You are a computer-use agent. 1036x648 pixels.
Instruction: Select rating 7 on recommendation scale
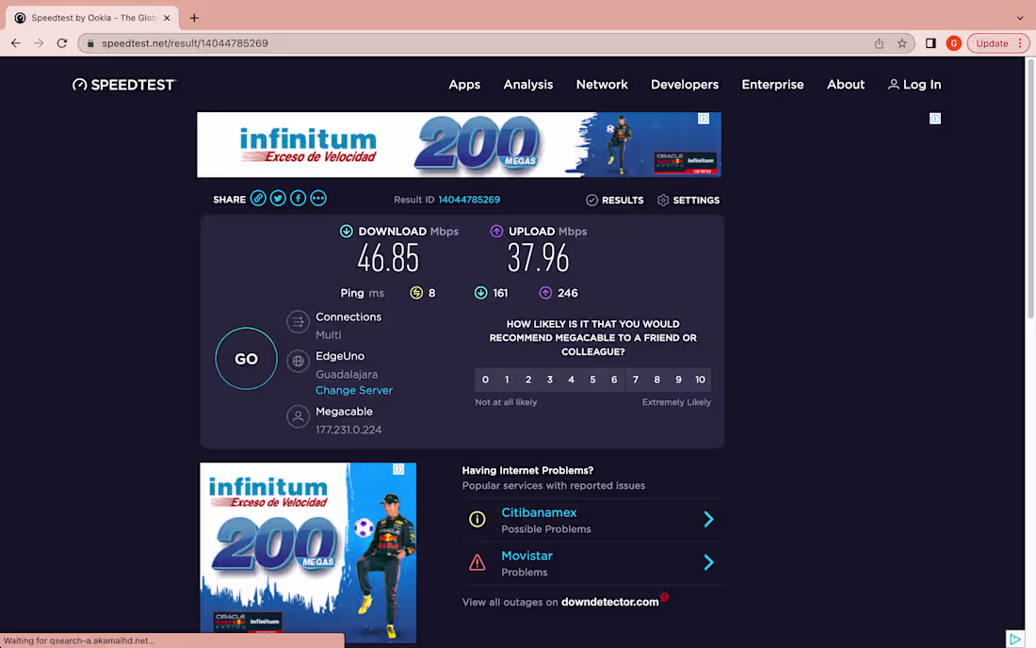(x=636, y=380)
